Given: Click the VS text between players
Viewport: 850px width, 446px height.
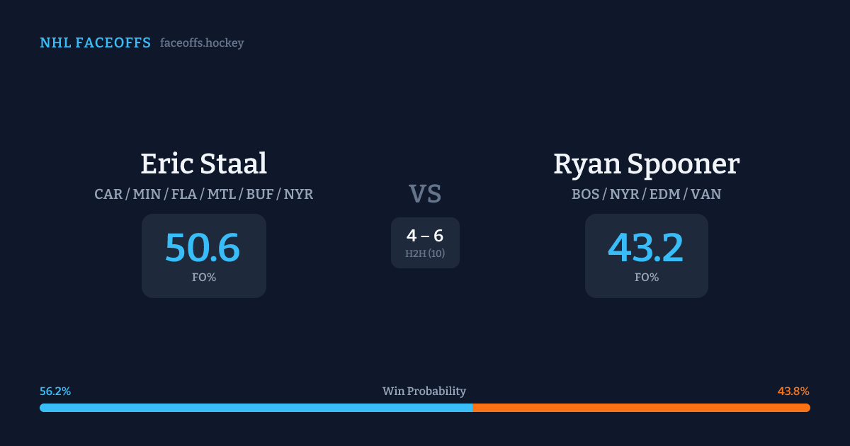Looking at the screenshot, I should [425, 194].
